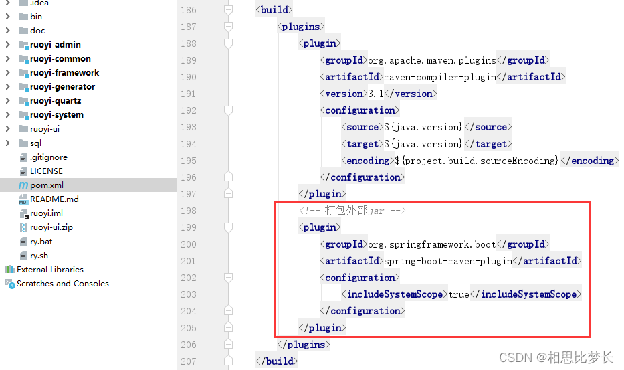This screenshot has width=624, height=370.
Task: Click the ruoyi.iml file icon
Action: click(x=24, y=214)
